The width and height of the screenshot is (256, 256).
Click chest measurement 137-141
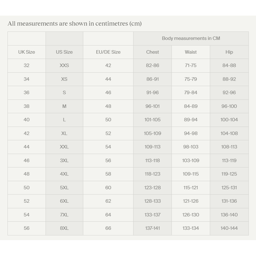tap(152, 228)
